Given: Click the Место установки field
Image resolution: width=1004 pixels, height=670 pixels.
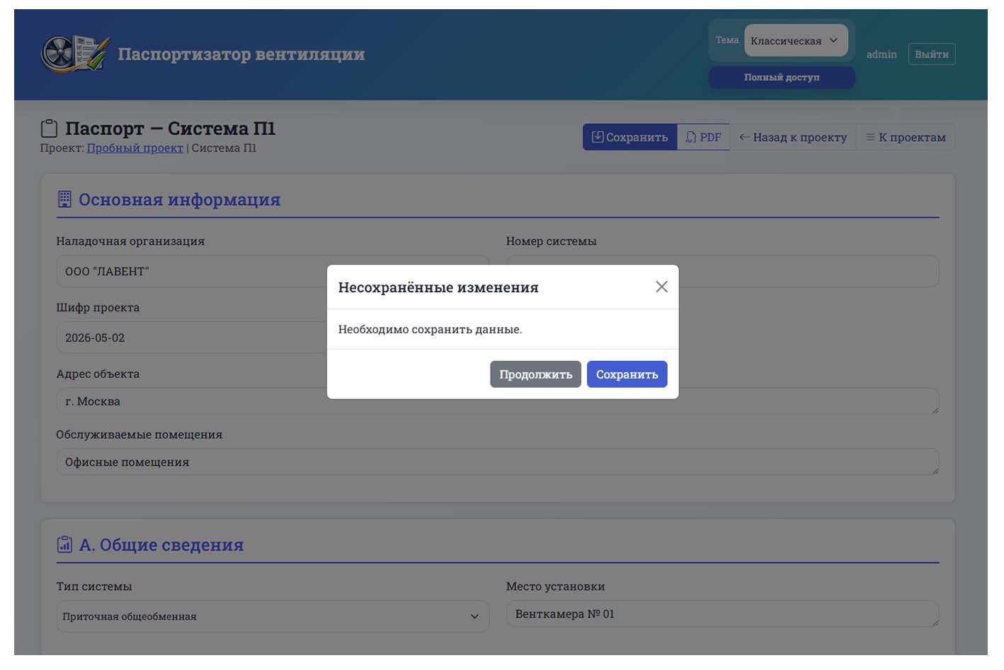Looking at the screenshot, I should pyautogui.click(x=722, y=614).
